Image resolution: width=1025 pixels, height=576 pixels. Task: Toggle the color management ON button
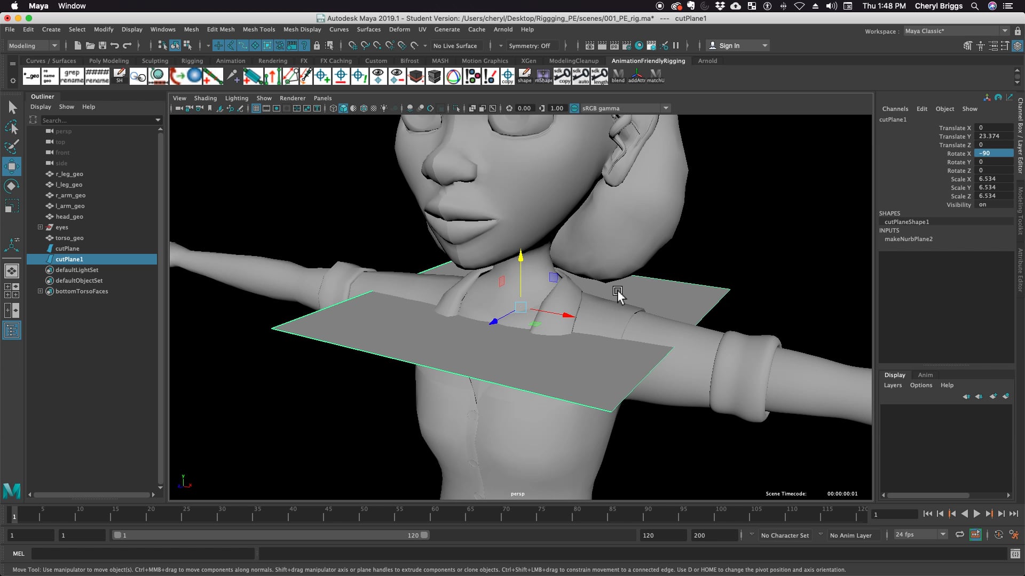click(x=574, y=108)
